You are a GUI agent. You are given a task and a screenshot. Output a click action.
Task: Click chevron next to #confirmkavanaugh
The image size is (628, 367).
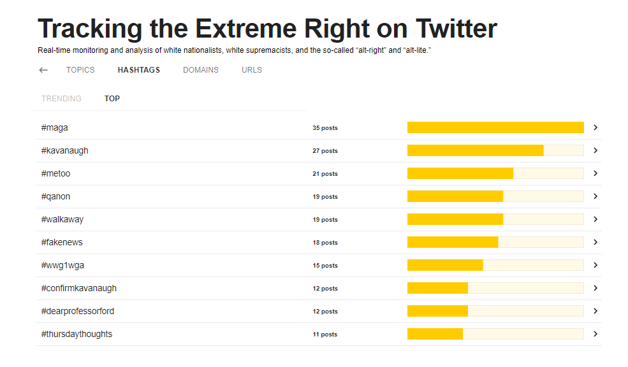click(x=595, y=288)
